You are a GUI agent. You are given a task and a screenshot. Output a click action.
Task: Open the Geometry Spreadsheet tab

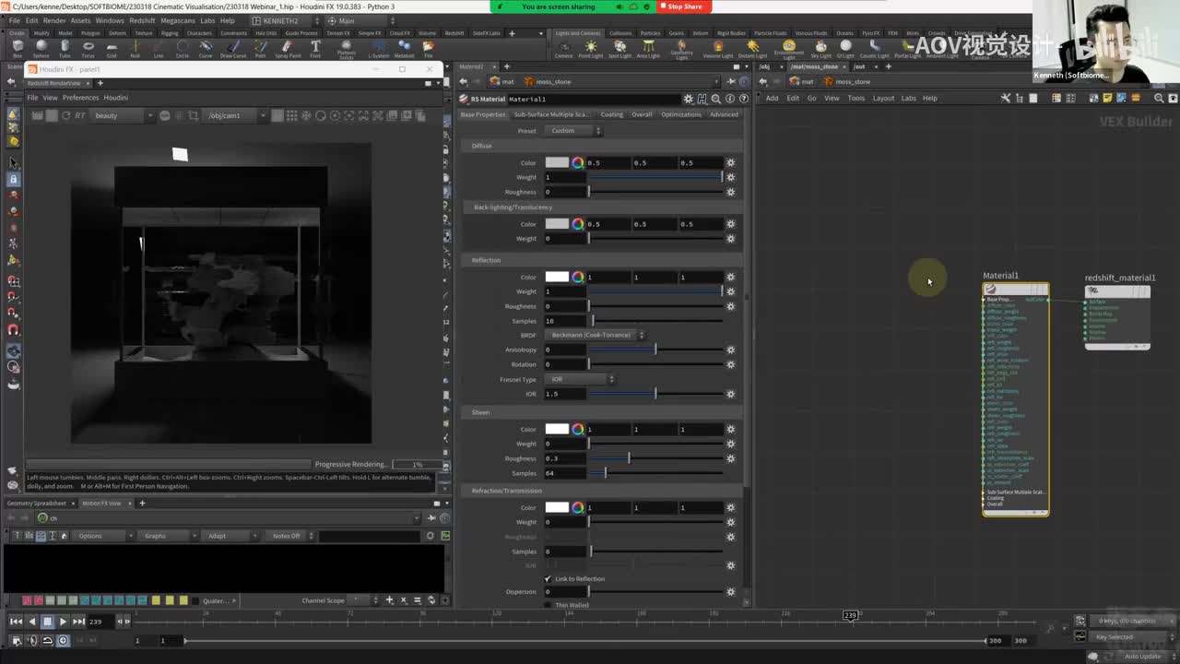[x=37, y=504]
